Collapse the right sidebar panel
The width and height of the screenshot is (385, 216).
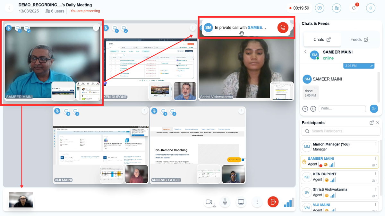coord(371,8)
